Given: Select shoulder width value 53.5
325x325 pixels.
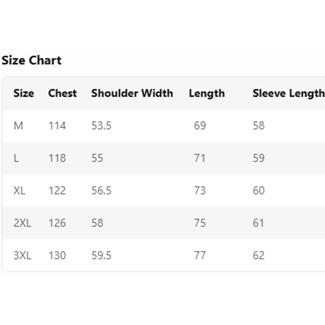Looking at the screenshot, I should pos(101,126).
